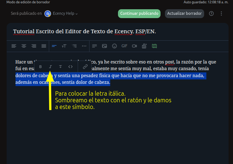The image size is (233, 164).
Task: Open the help question mark icon
Action: (211, 14)
